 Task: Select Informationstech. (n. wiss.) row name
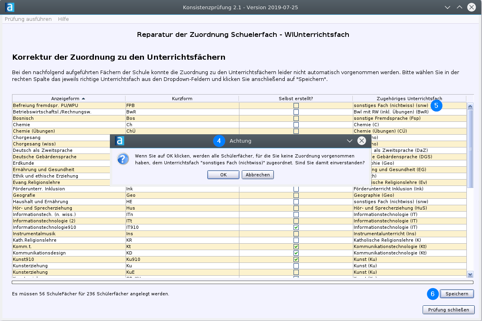pos(69,214)
